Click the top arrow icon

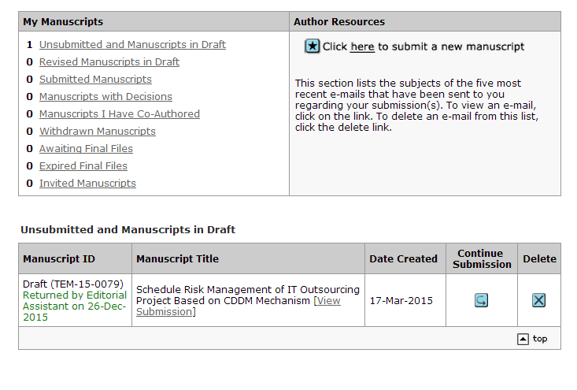pos(523,339)
